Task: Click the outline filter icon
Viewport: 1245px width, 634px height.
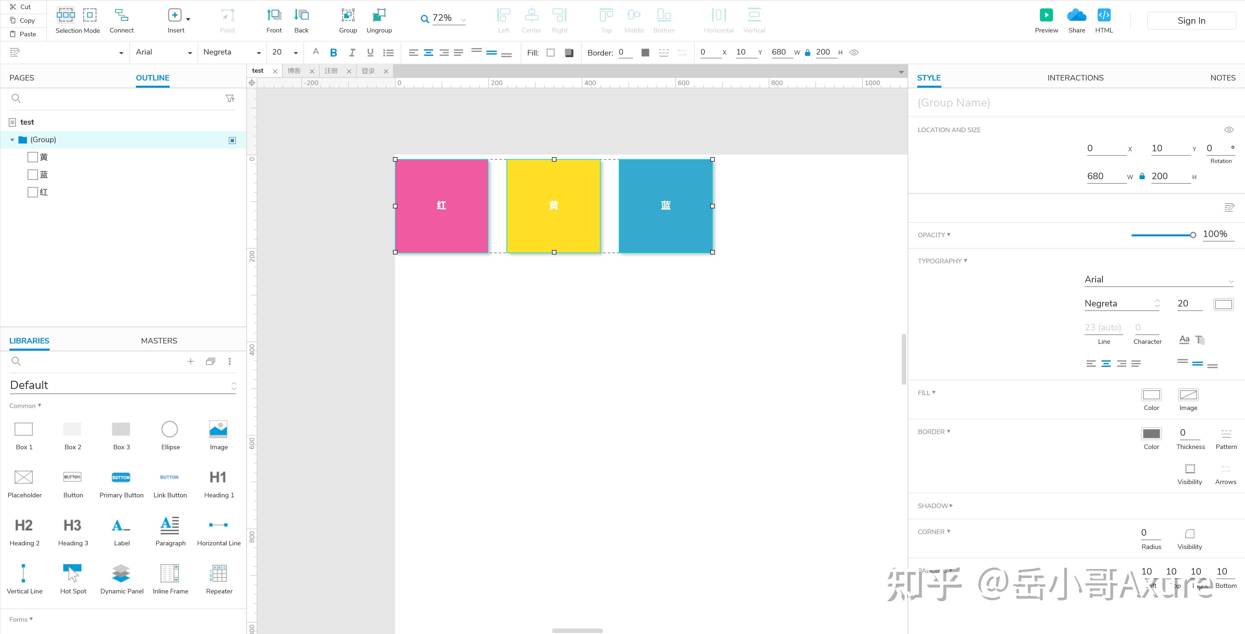Action: tap(230, 99)
